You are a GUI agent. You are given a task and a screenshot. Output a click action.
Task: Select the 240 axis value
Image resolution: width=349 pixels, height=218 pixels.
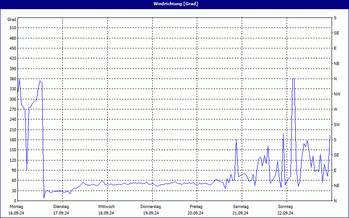tap(13, 119)
